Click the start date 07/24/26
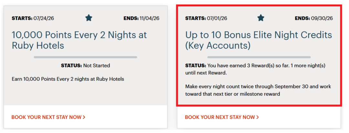This screenshot has height=133, width=349. [x=44, y=18]
